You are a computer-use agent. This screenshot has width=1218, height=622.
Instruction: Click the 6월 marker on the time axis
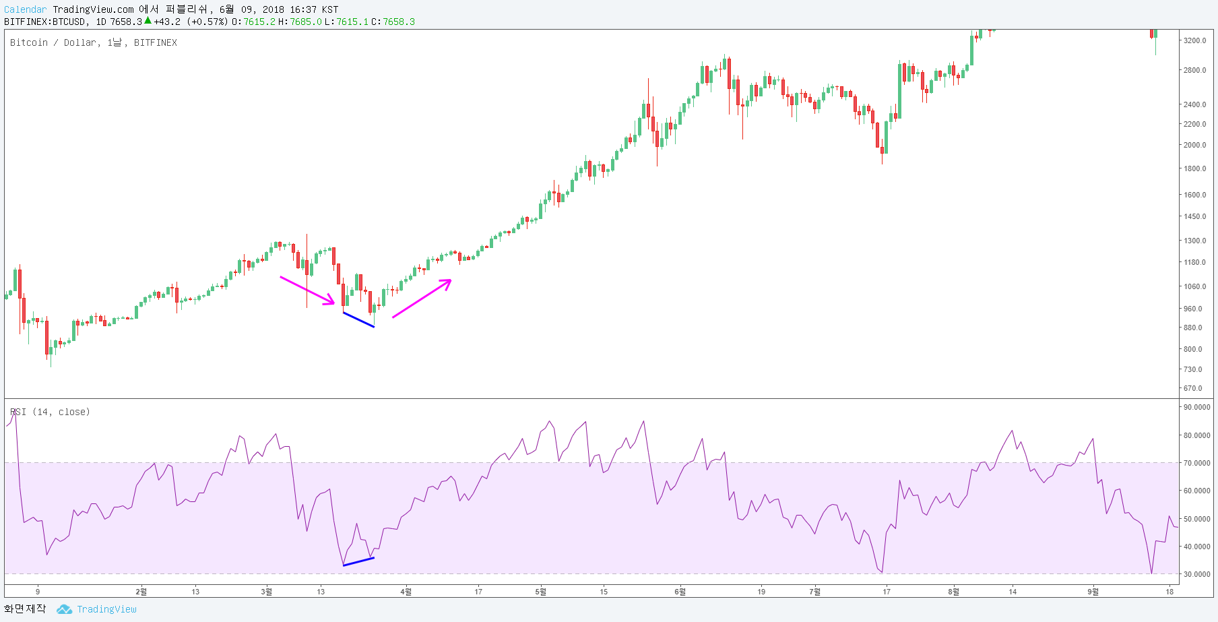click(680, 592)
